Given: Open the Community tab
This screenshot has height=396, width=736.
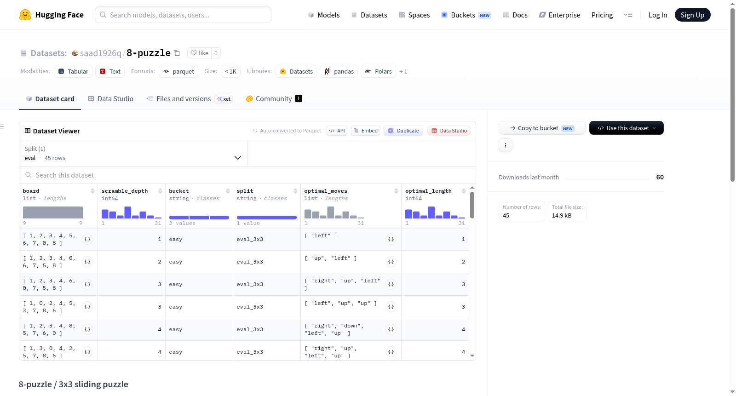Looking at the screenshot, I should click(274, 99).
